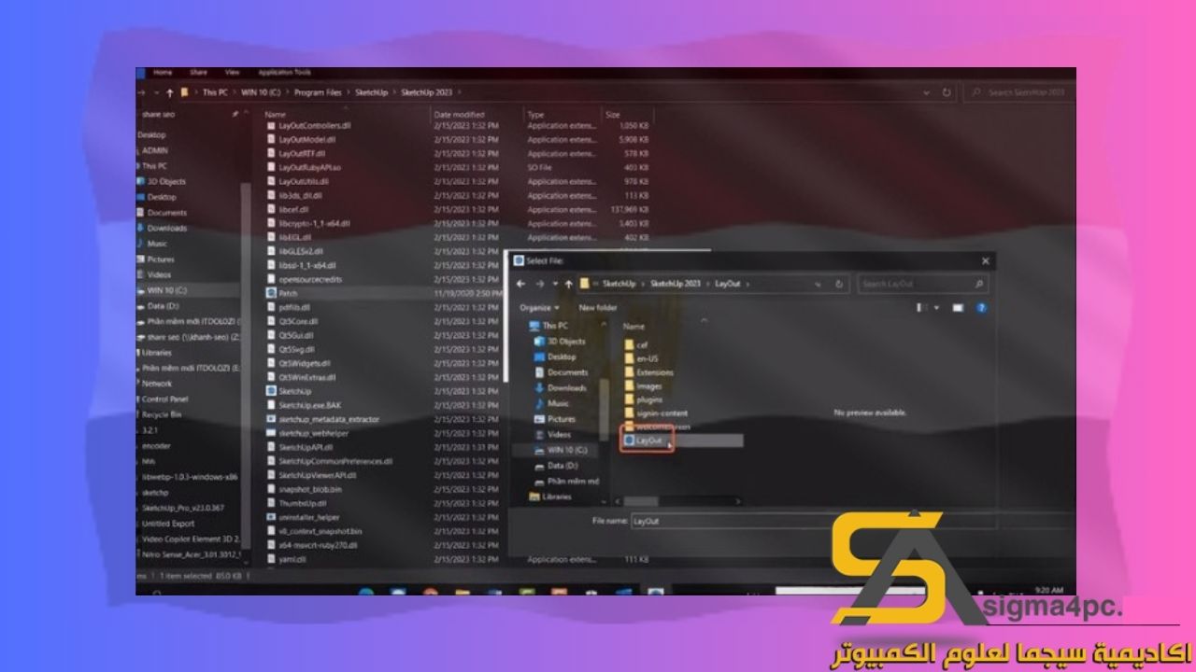Change the view icon in the dialog toolbar
This screenshot has height=672, width=1196.
921,307
